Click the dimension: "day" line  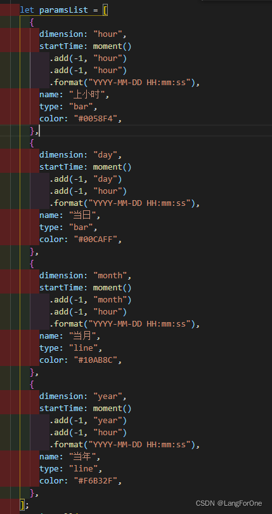(81, 155)
